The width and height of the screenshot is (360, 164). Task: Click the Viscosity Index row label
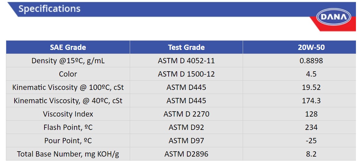click(x=68, y=114)
